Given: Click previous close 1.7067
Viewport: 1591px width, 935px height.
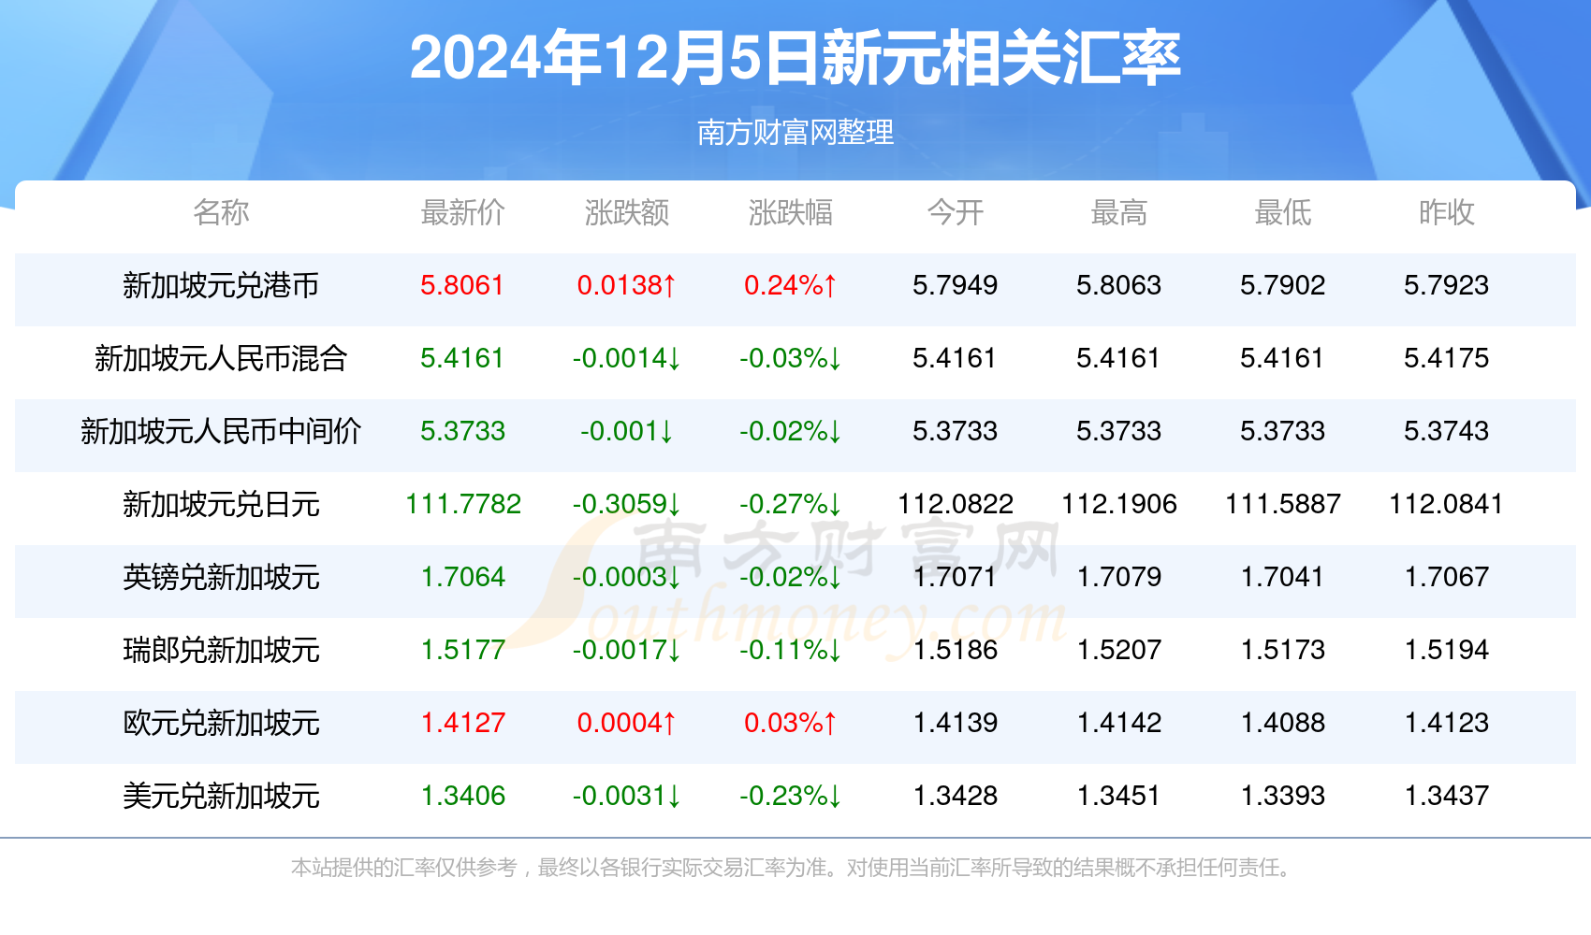Looking at the screenshot, I should tap(1447, 577).
